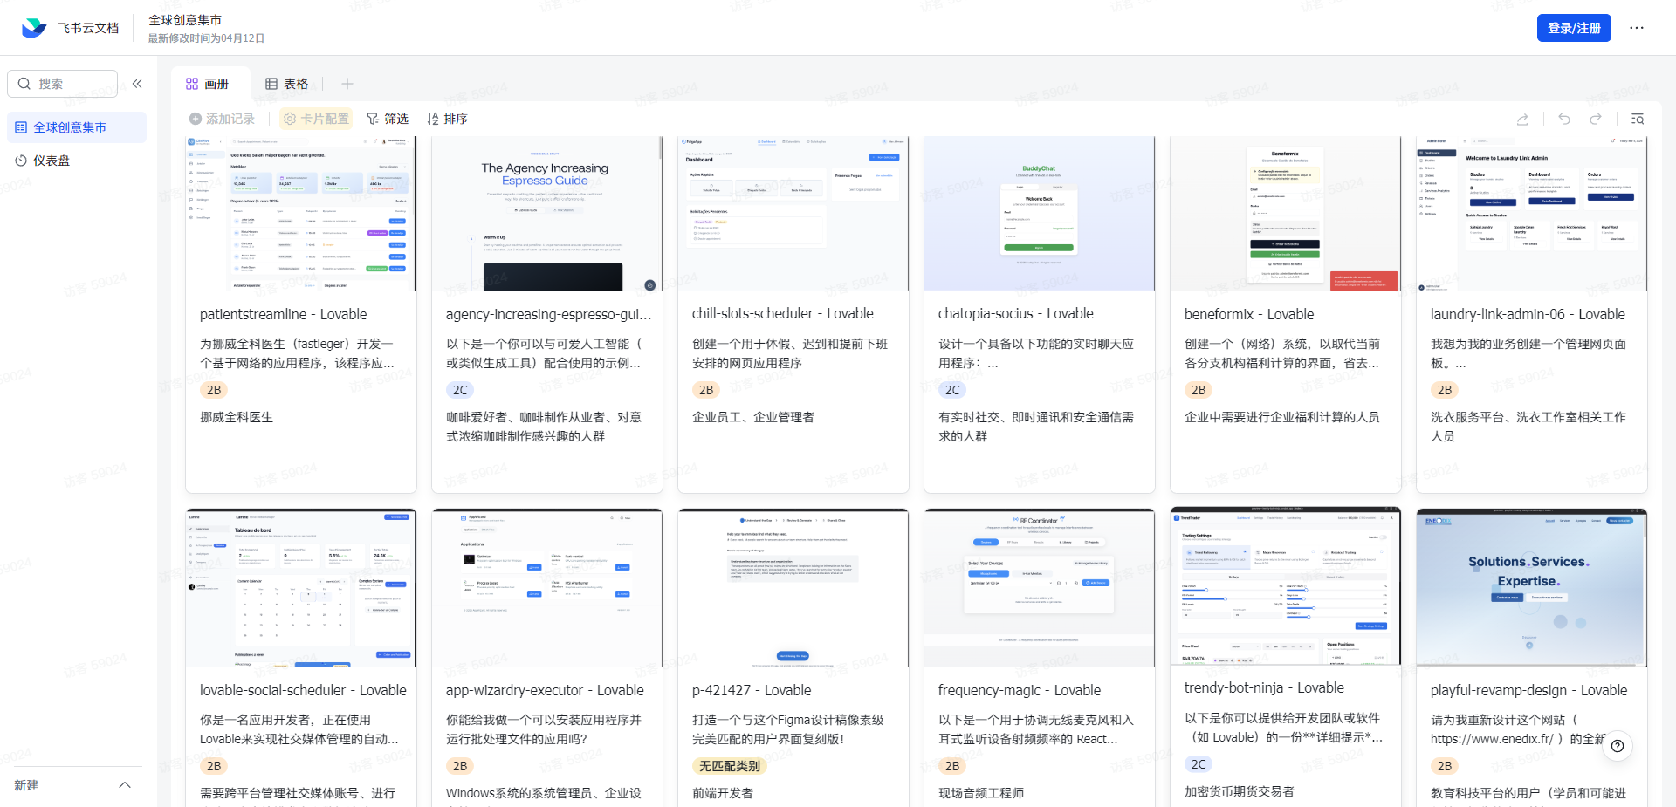Open the 卡片配置 card configuration settings
Image resolution: width=1676 pixels, height=807 pixels.
[315, 119]
